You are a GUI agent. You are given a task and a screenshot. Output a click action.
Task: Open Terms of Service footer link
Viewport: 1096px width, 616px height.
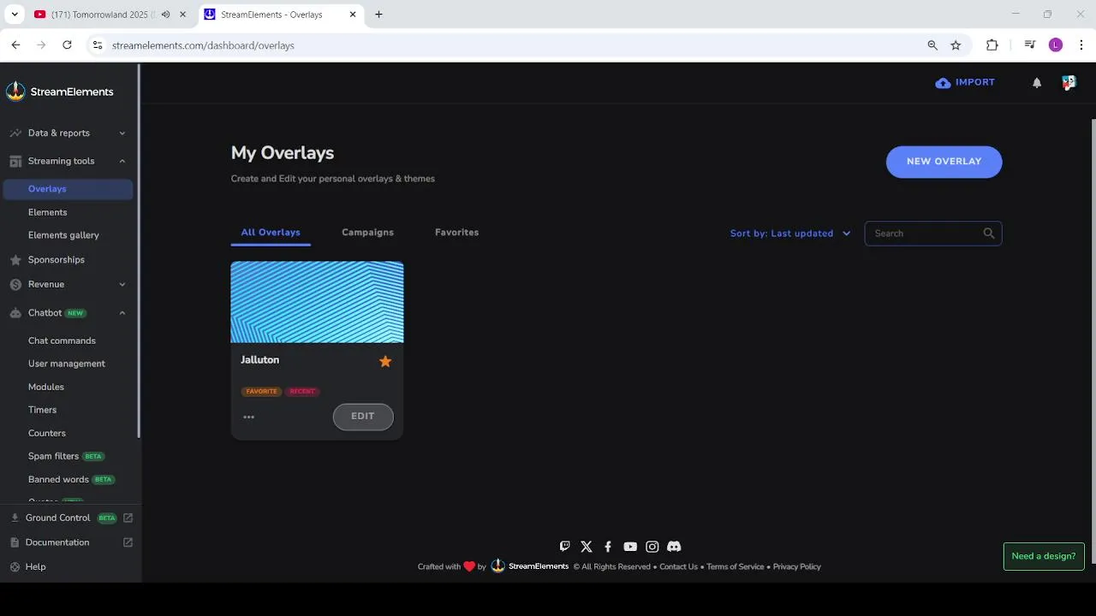coord(735,566)
